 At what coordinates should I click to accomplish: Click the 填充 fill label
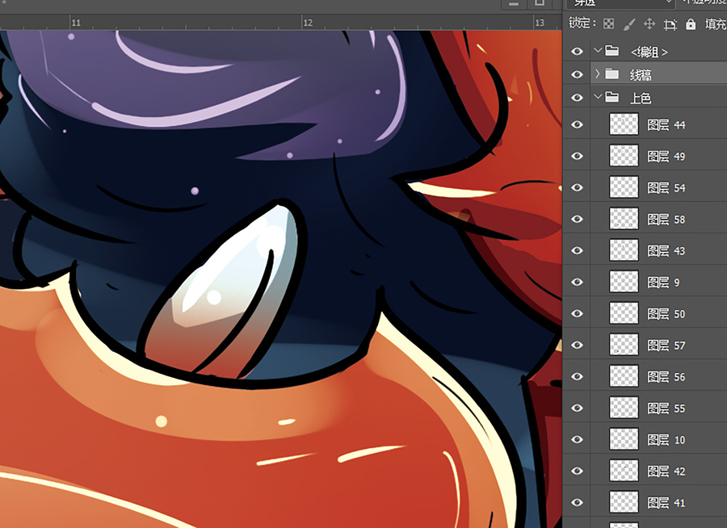716,24
